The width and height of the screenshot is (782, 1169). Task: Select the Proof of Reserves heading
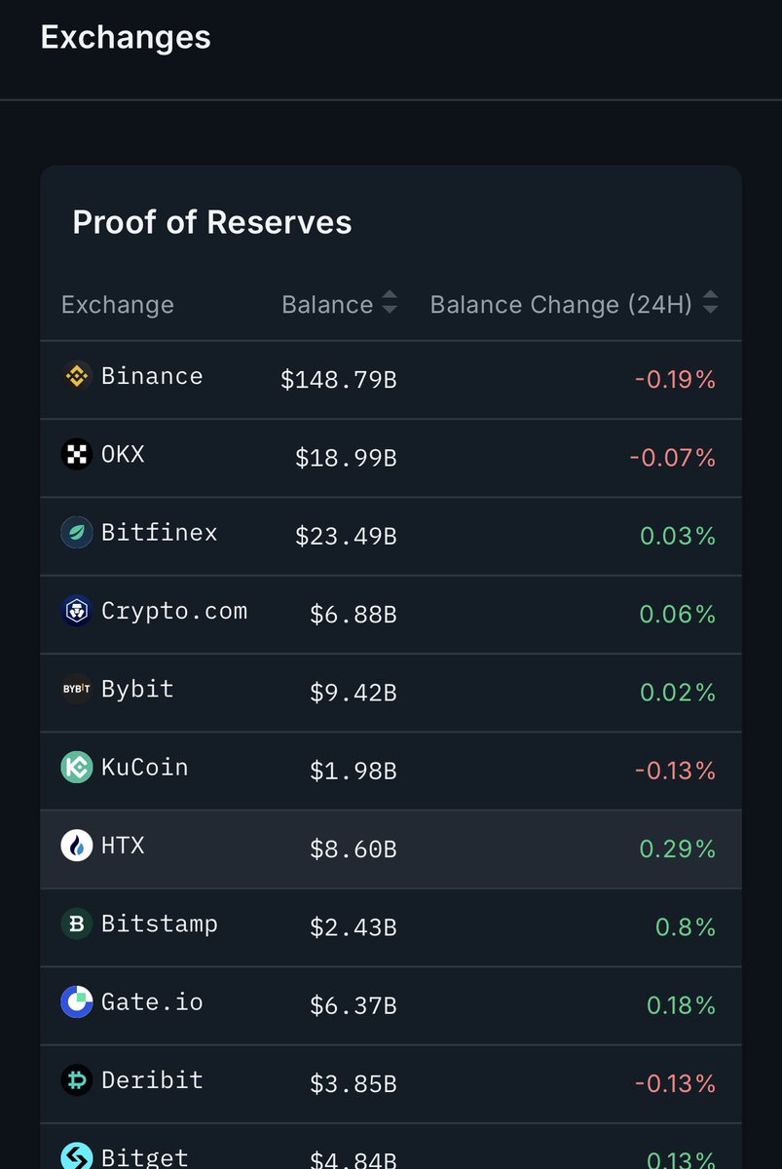tap(212, 222)
